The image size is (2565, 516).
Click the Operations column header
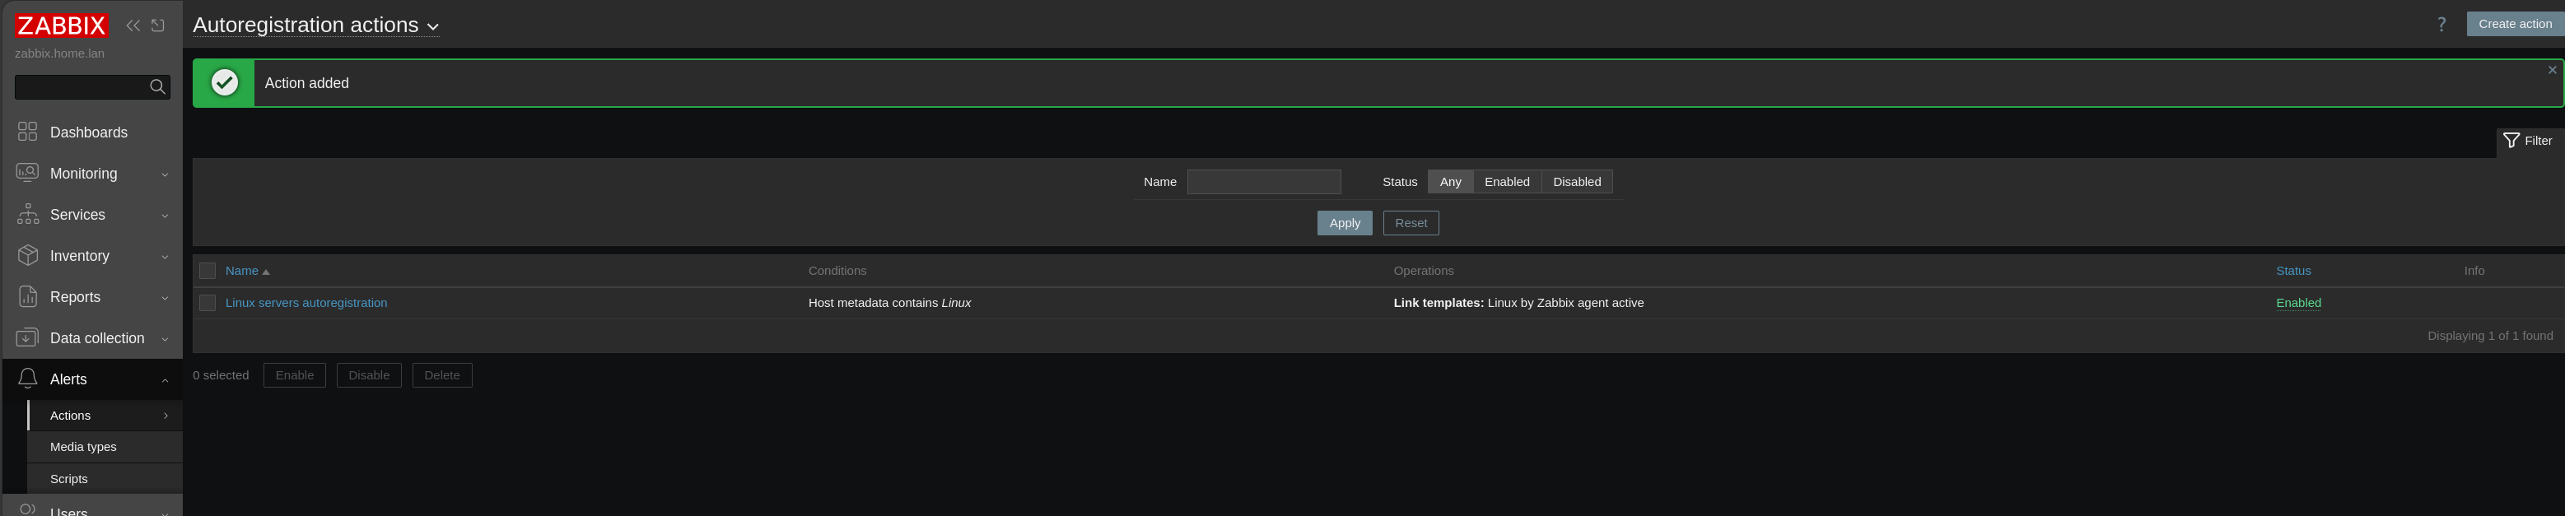click(x=1424, y=271)
